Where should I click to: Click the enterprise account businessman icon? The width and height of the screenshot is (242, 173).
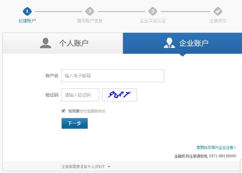tap(170, 43)
